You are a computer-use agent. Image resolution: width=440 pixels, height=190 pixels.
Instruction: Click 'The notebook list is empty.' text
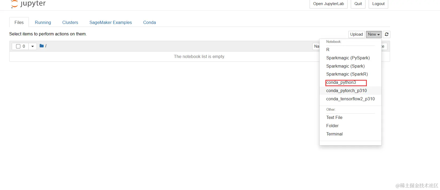click(199, 57)
